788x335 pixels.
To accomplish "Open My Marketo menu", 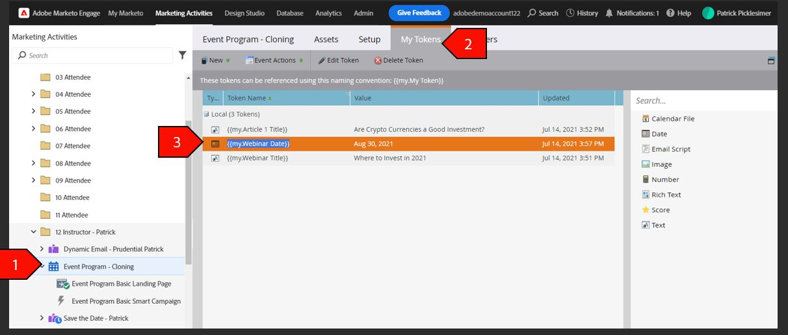I will pyautogui.click(x=126, y=13).
